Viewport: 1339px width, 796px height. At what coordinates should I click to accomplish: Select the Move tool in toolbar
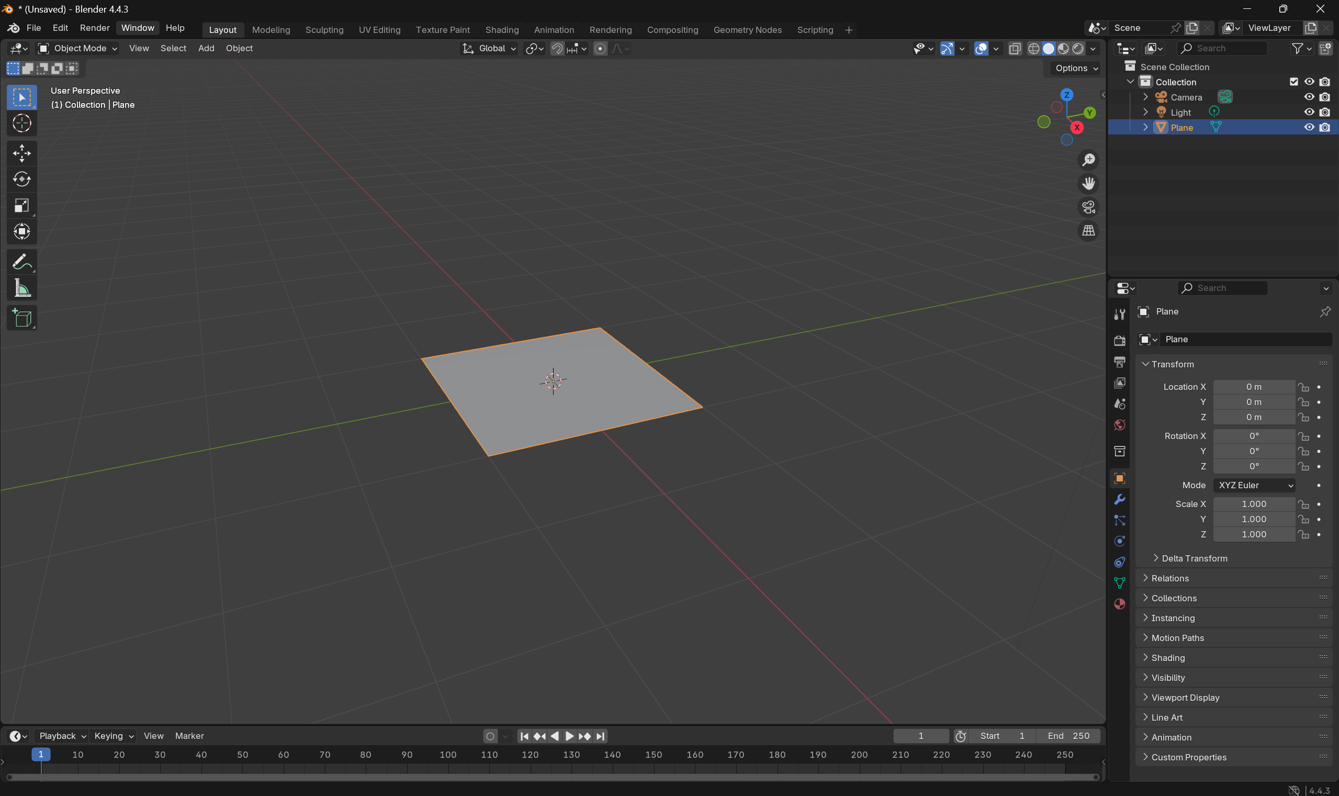point(21,153)
